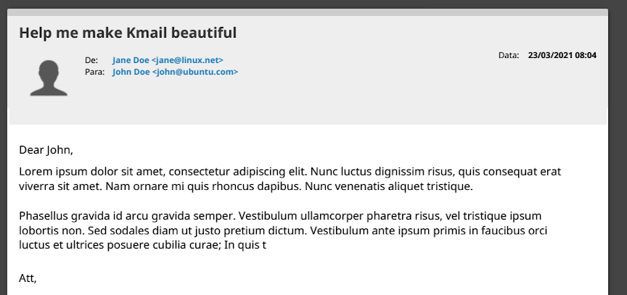Click the 'Att,' closing line
This screenshot has height=295, width=627.
28,278
